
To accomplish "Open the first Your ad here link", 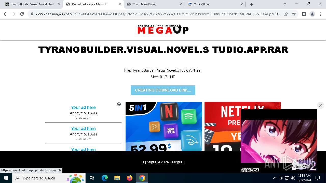I will [x=83, y=107].
